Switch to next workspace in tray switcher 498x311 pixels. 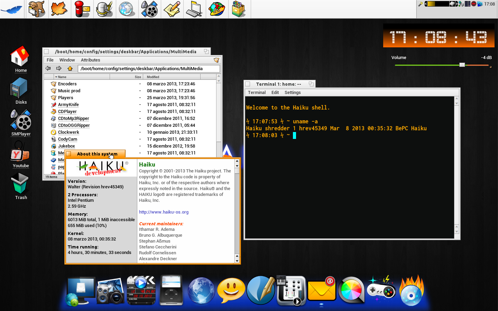pyautogui.click(x=456, y=4)
